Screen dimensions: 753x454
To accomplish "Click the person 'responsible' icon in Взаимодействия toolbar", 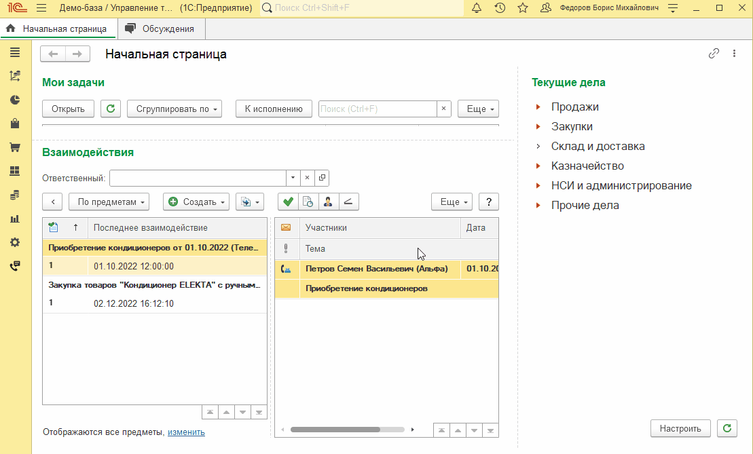I will pos(328,202).
